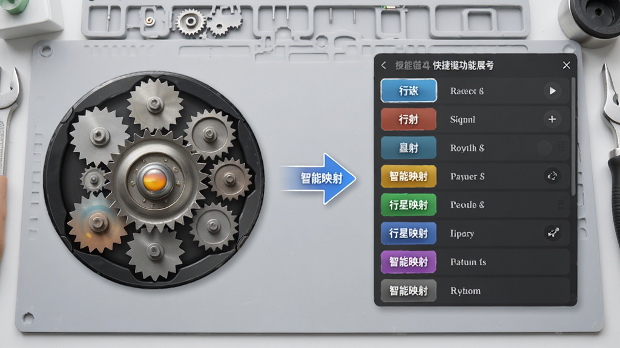Image resolution: width=620 pixels, height=348 pixels.
Task: Click the path icon in the Iipary row
Action: [x=552, y=233]
